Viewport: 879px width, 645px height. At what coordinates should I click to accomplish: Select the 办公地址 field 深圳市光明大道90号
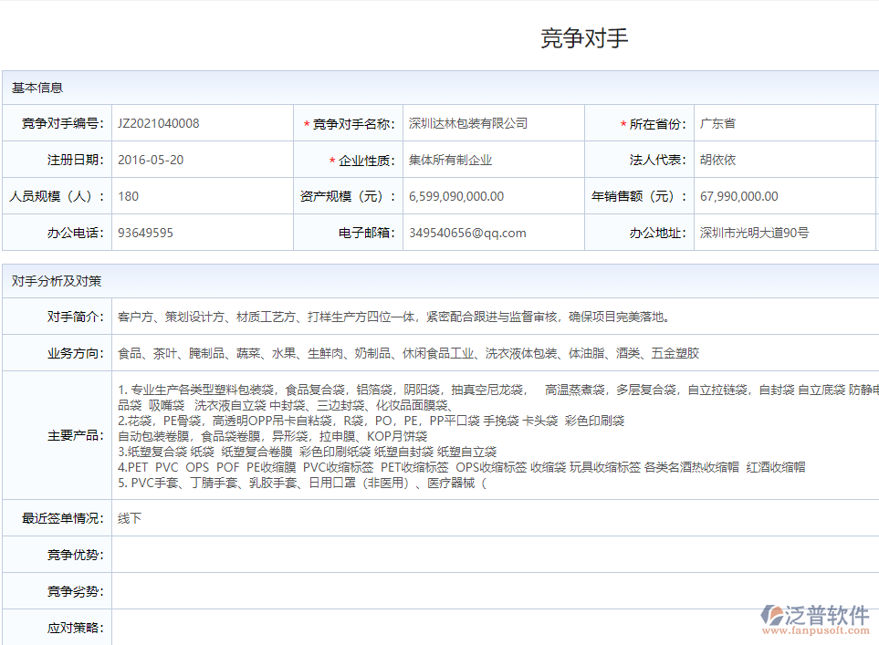coord(785,233)
